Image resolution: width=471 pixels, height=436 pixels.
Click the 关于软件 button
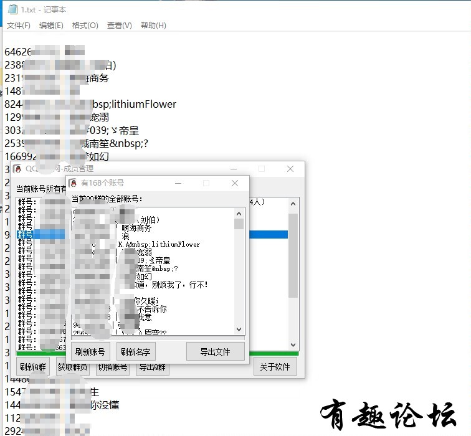pyautogui.click(x=275, y=367)
